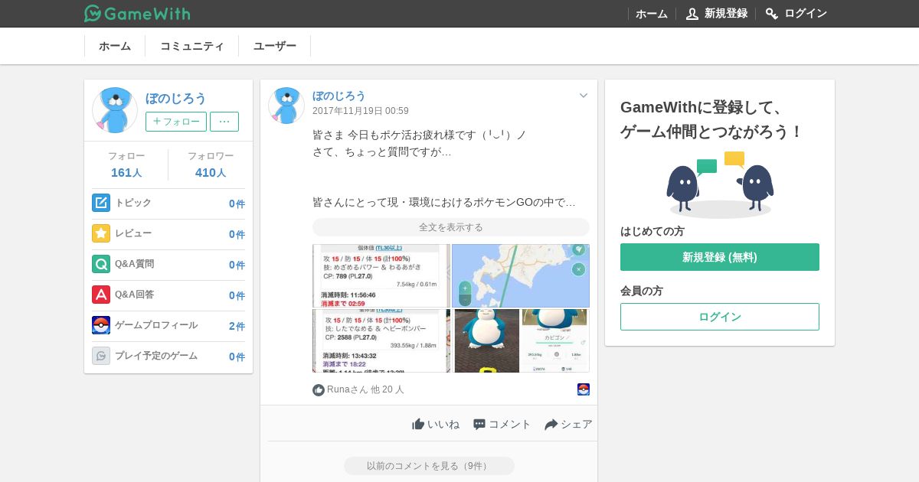This screenshot has width=919, height=482.
Task: Open the more options ellipsis button
Action: tap(224, 122)
